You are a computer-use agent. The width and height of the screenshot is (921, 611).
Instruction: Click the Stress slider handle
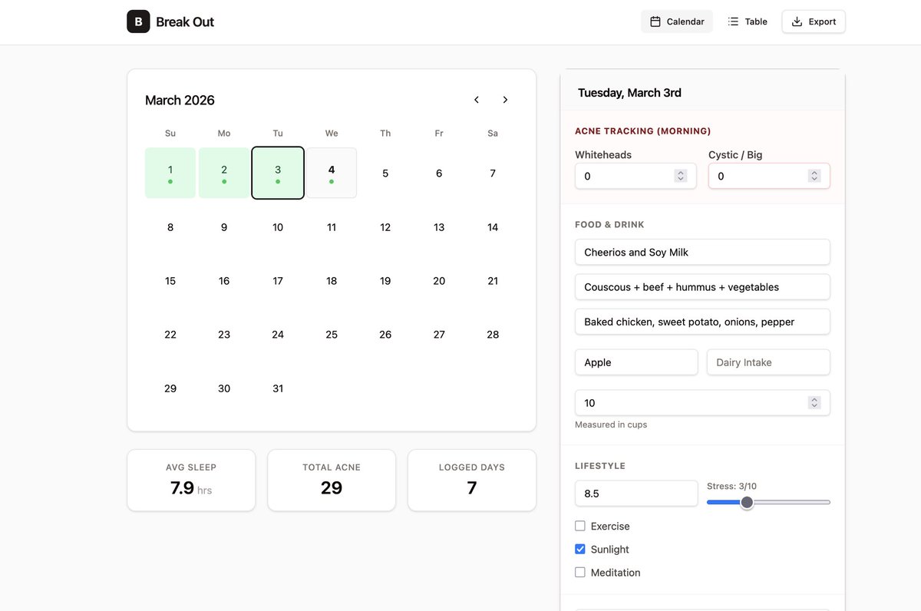click(x=747, y=502)
